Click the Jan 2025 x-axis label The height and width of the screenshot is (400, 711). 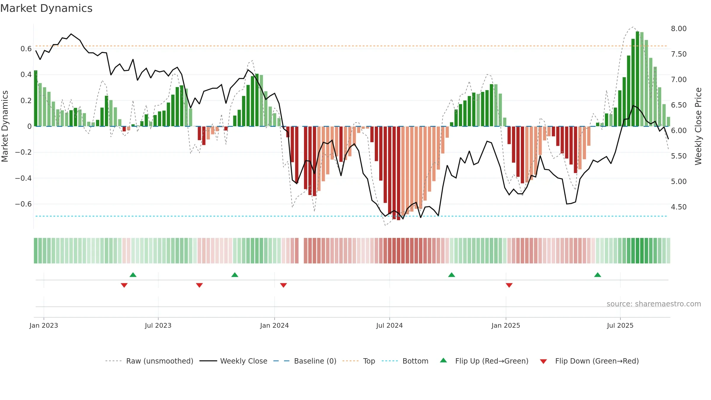[x=506, y=325]
